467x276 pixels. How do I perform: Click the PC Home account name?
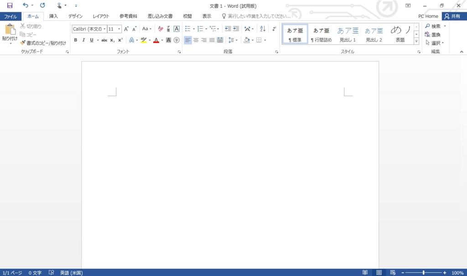(428, 16)
